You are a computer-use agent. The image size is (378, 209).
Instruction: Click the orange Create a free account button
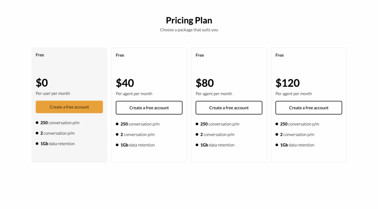click(x=69, y=107)
